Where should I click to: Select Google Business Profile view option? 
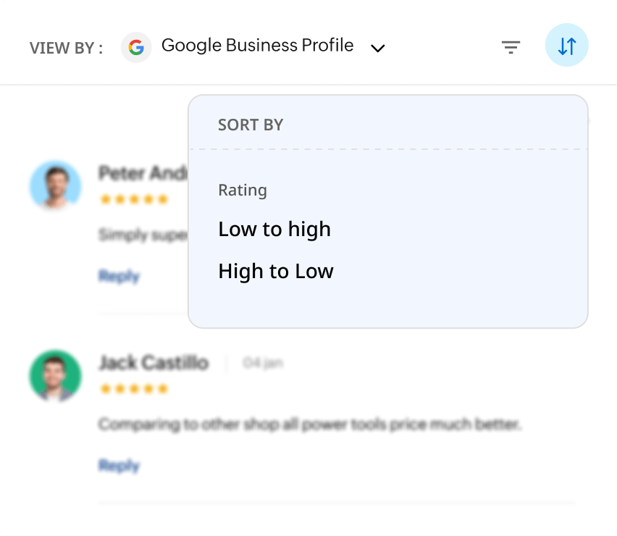(x=257, y=46)
